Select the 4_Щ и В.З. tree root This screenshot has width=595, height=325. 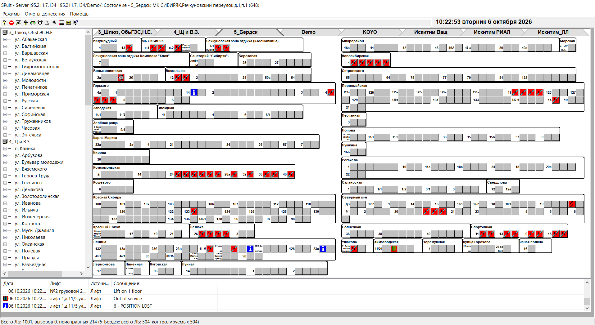point(20,142)
